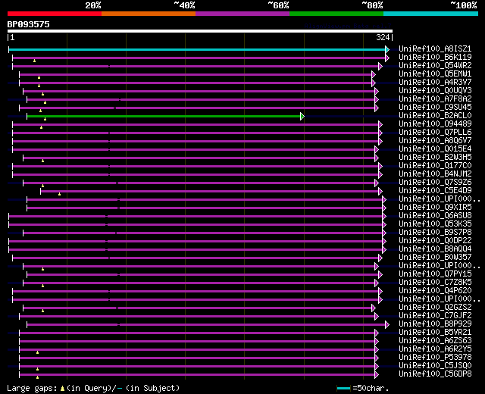The width and height of the screenshot is (485, 394).
Task: Click the UniRef100_C5JSQ0 label
Action: pyautogui.click(x=435, y=365)
